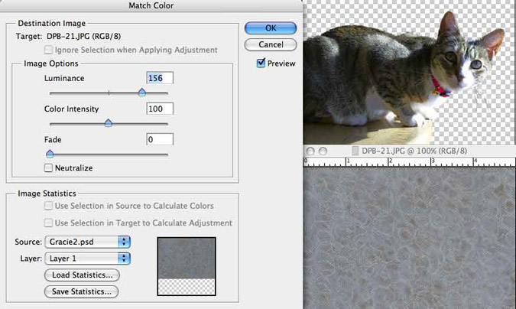Click the Fade slider handle
Viewport: 516px width, 309px height.
click(x=50, y=153)
